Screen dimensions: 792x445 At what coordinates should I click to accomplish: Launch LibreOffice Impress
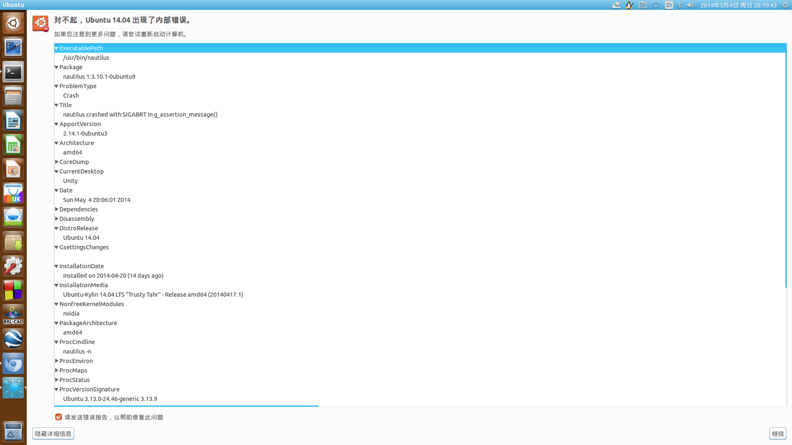13,169
